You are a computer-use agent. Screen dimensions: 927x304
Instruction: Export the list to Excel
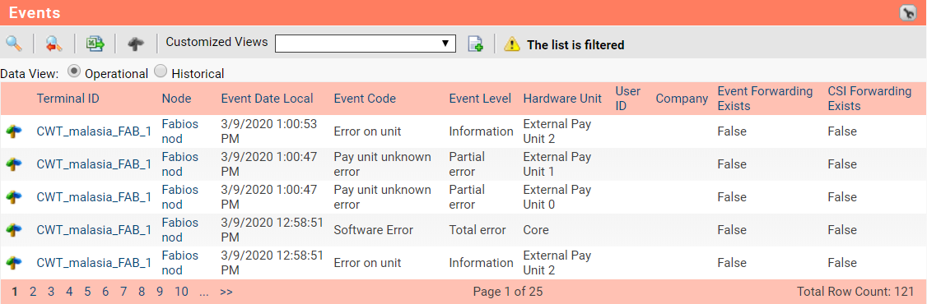(x=95, y=44)
